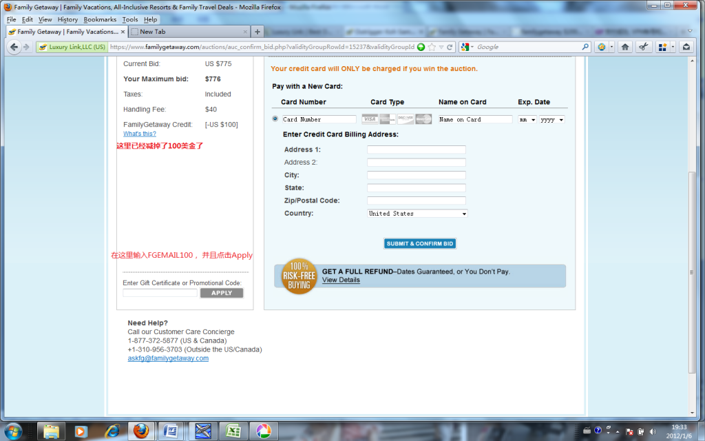Image resolution: width=705 pixels, height=441 pixels.
Task: Click the scissors toolbar icon
Action: coord(644,47)
